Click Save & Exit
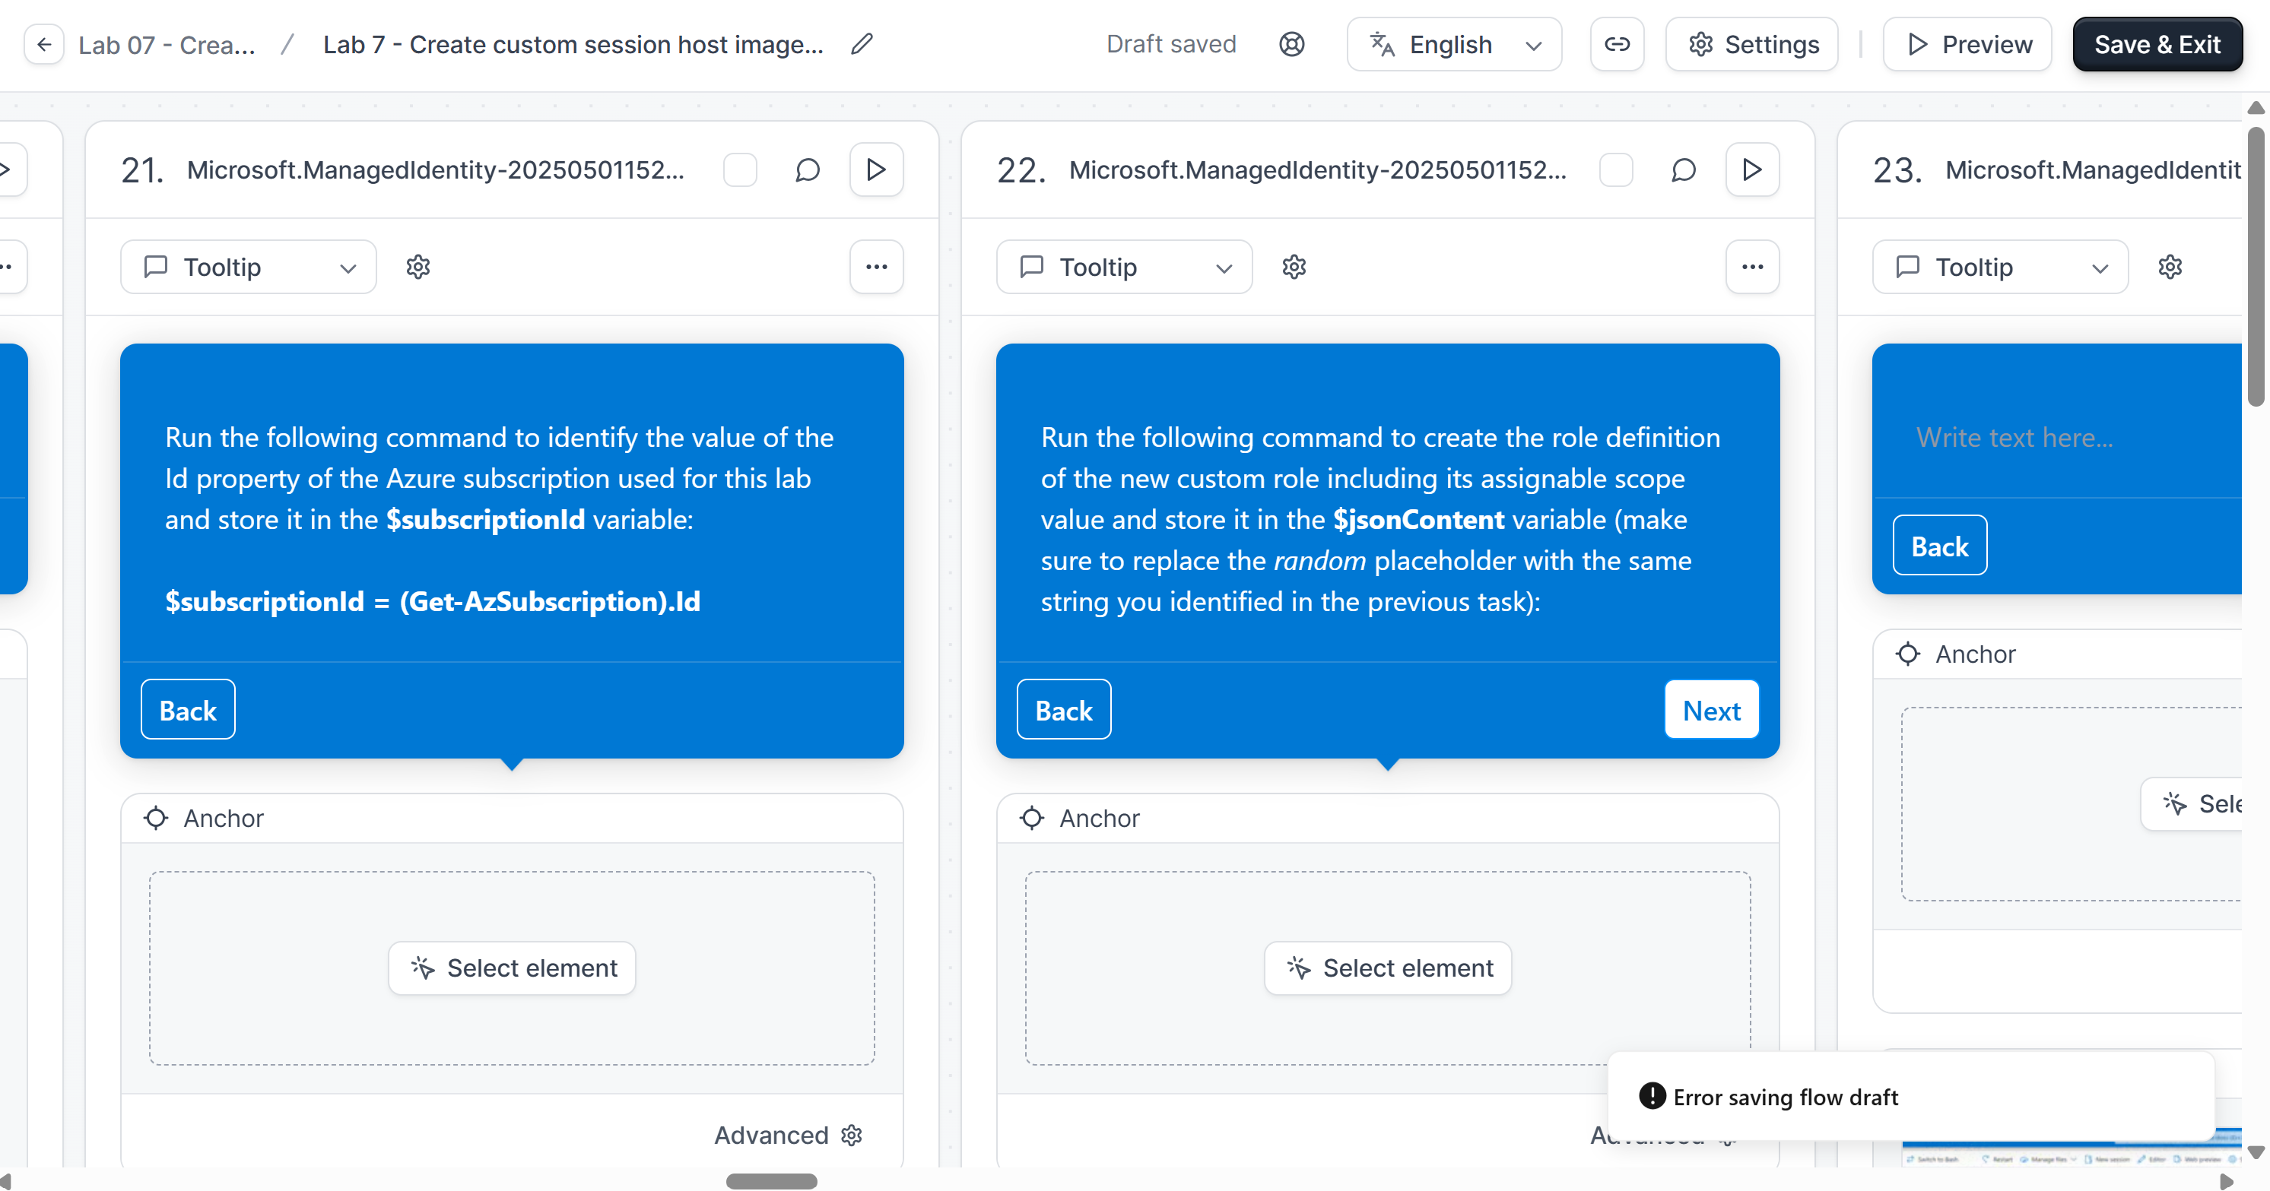This screenshot has width=2270, height=1191. click(2157, 44)
